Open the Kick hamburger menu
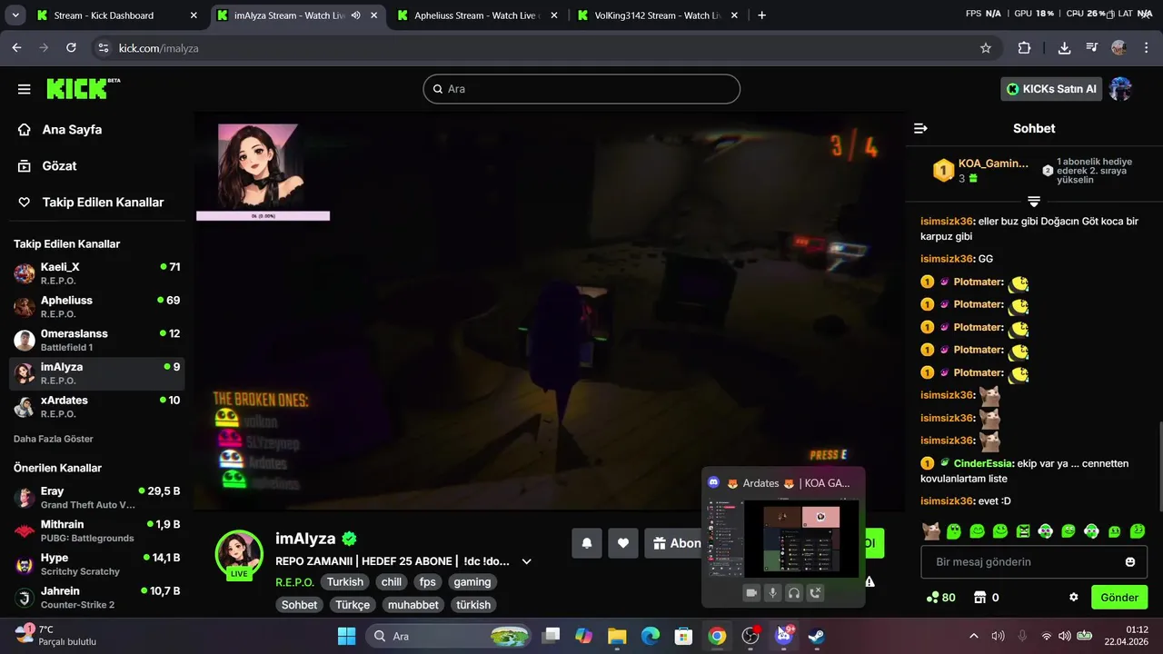The image size is (1163, 654). coord(25,89)
